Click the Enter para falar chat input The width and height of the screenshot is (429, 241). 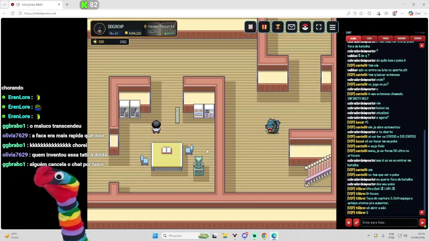(389, 223)
